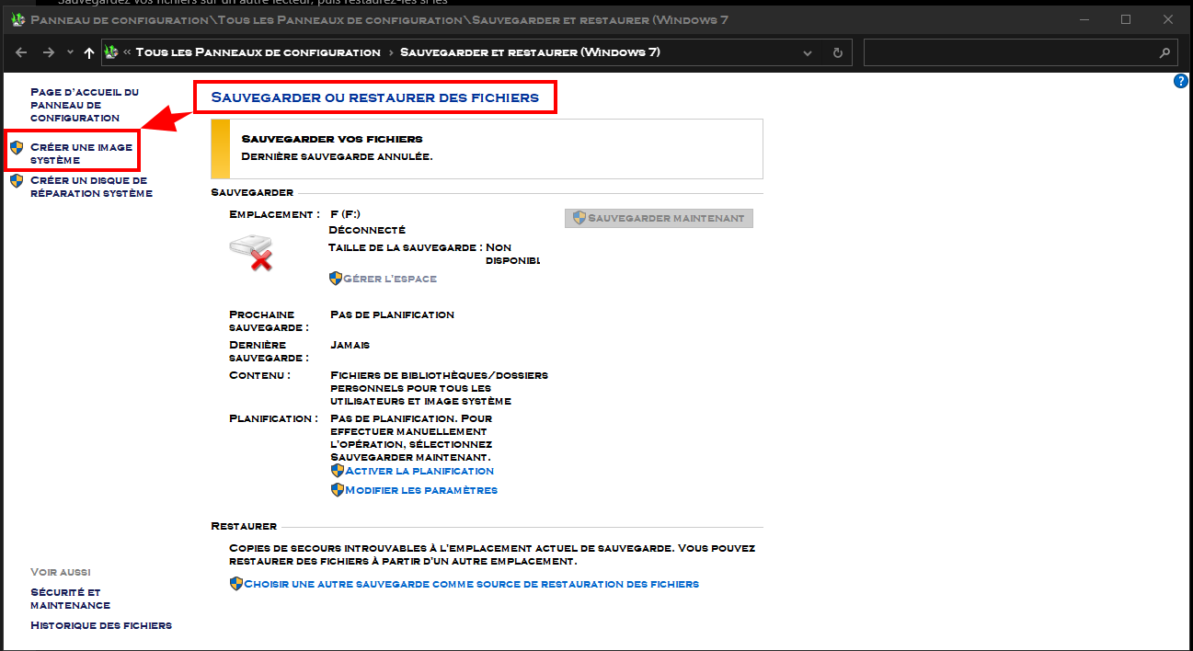Image resolution: width=1193 pixels, height=651 pixels.
Task: Open the address bar history dropdown chevron
Action: tap(808, 52)
